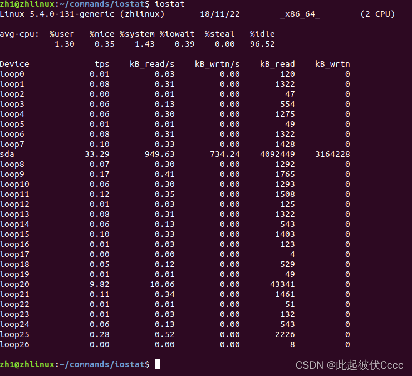Click the 'loop4' device name
This screenshot has height=376, width=412.
click(x=12, y=114)
